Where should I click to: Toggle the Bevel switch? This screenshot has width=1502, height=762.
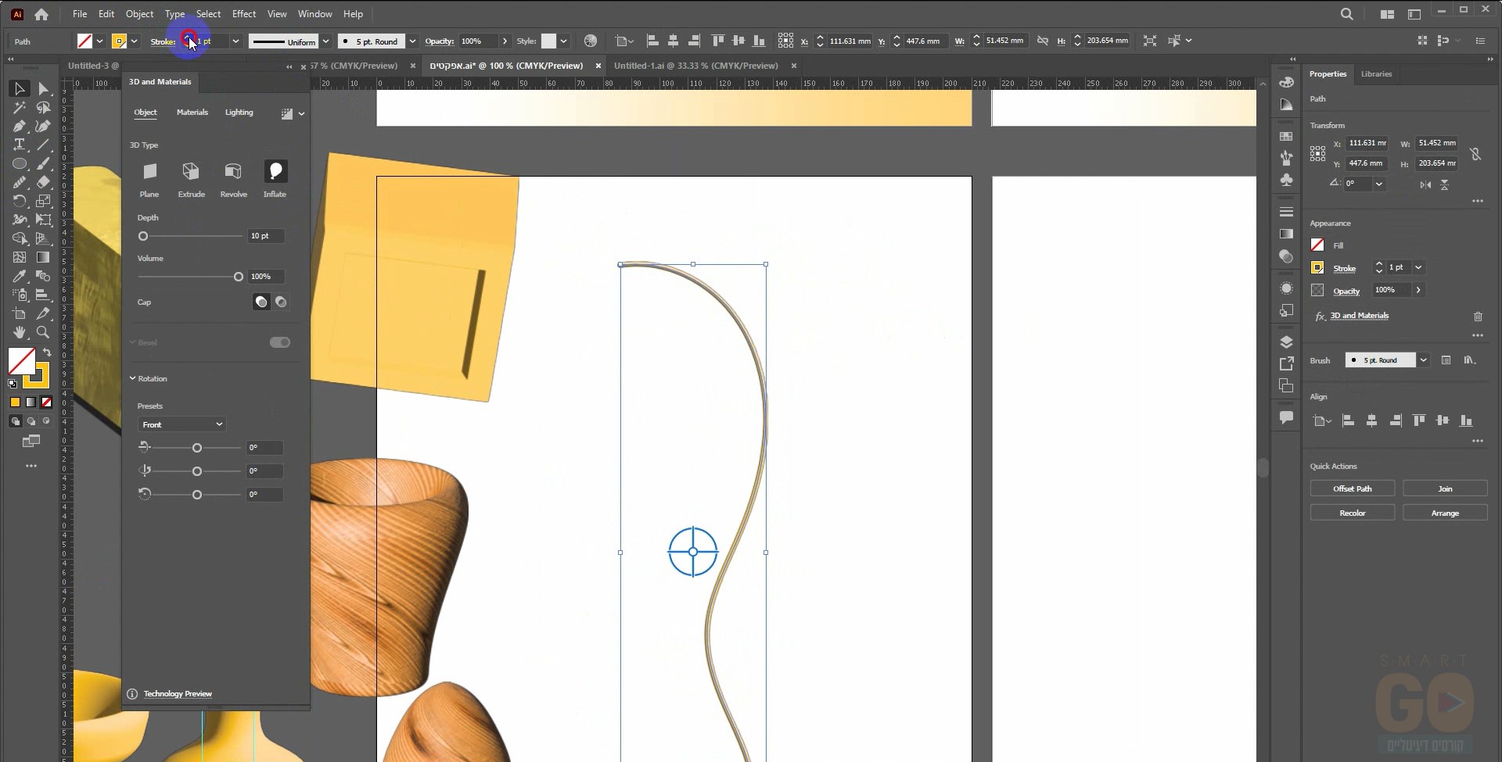pos(279,342)
